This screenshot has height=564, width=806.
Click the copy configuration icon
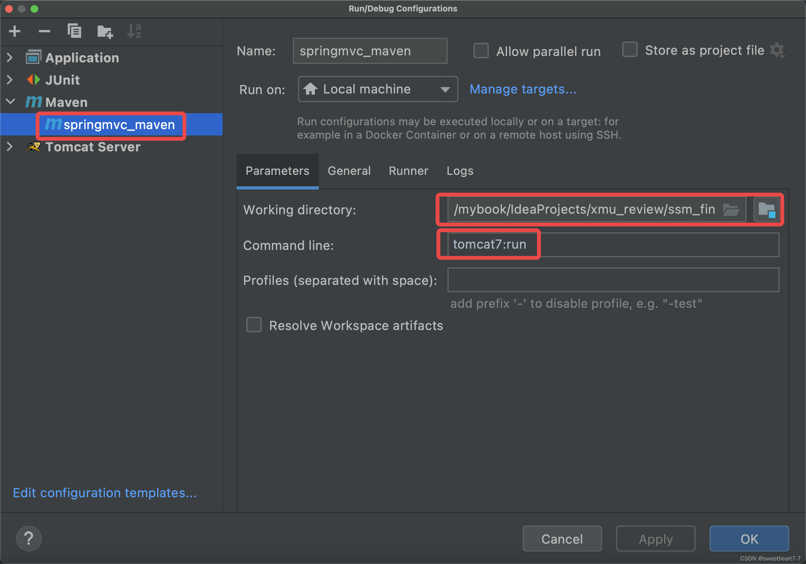(73, 30)
